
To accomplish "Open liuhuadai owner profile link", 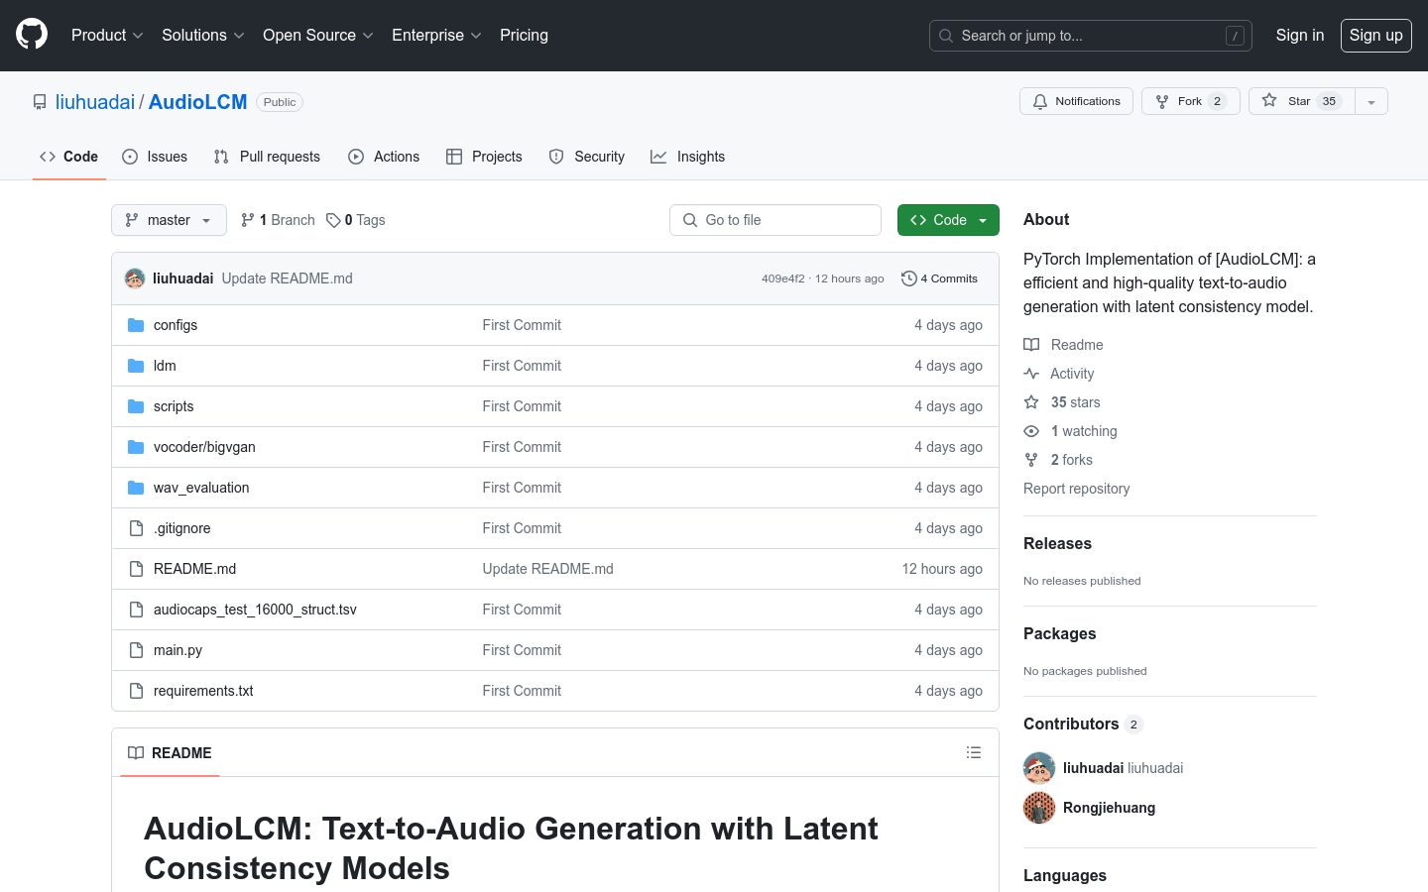I will click(x=95, y=102).
